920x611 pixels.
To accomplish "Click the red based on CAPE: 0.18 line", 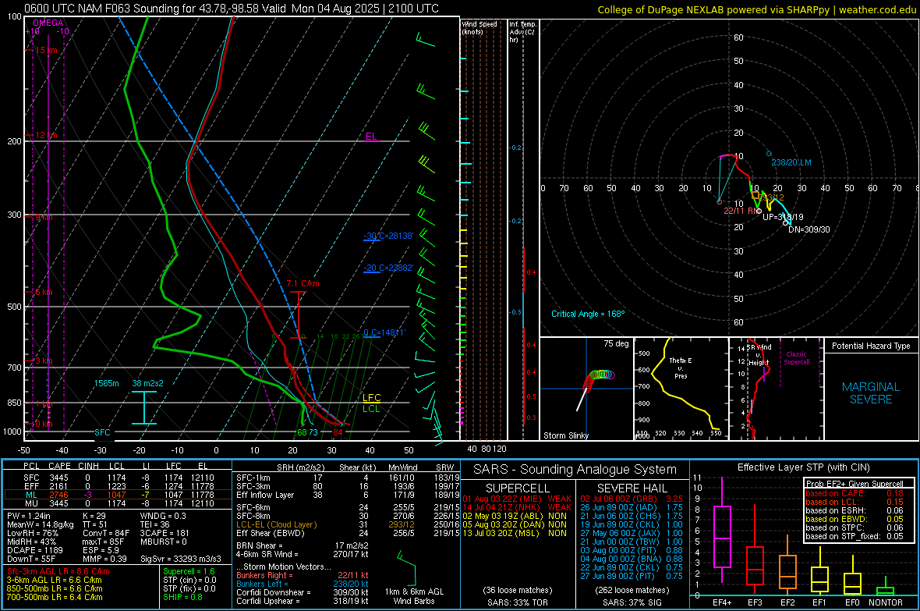I will click(855, 493).
